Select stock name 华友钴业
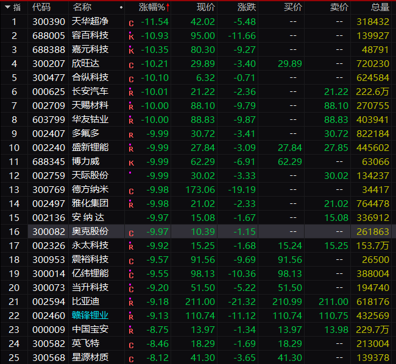This screenshot has width=396, height=364. point(90,119)
